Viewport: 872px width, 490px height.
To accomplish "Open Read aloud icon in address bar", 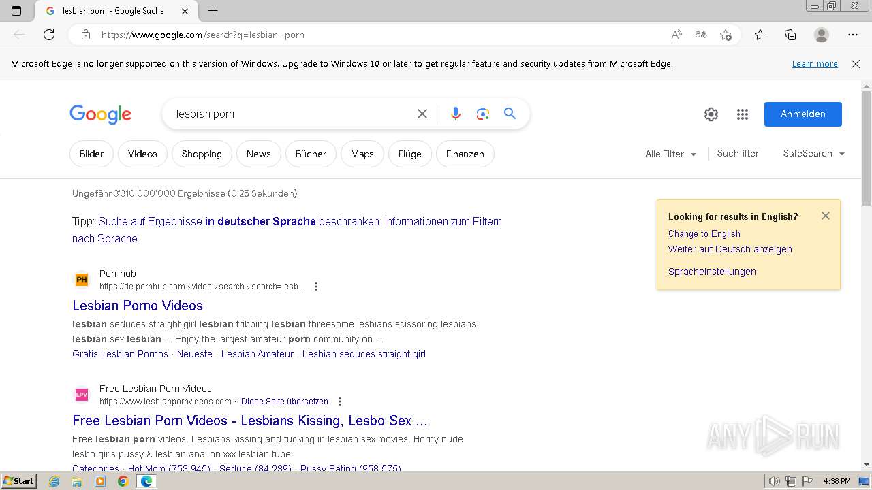I will [676, 35].
